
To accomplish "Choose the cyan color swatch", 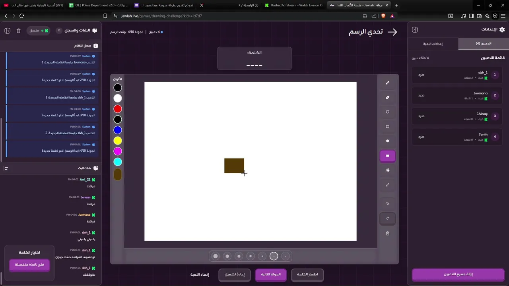I will tap(118, 162).
